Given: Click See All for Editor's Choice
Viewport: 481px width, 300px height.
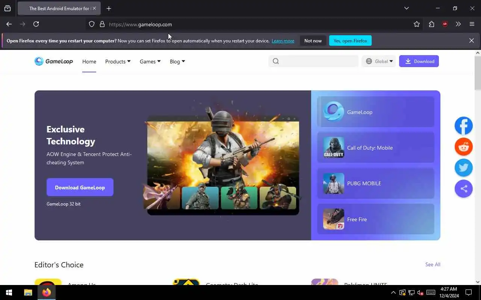Looking at the screenshot, I should click(433, 264).
